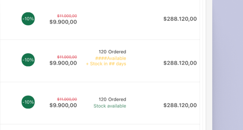The height and width of the screenshot is (130, 243).
Task: Click the -10% discount badge in the top row
Action: click(x=28, y=19)
